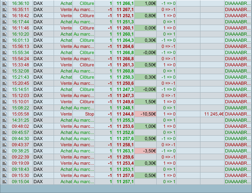This screenshot has height=193, width=252.
Task: Click the 1,50€ profit cell
Action: point(146,102)
